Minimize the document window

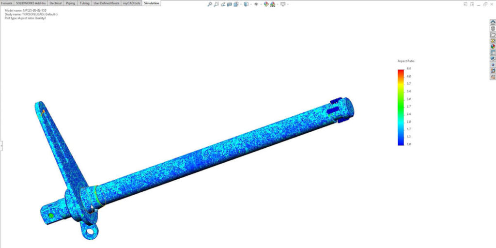tap(479, 5)
